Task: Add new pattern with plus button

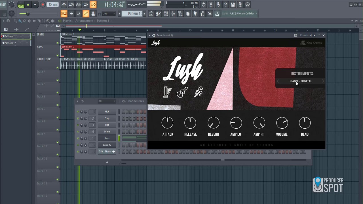Action: [x=144, y=14]
